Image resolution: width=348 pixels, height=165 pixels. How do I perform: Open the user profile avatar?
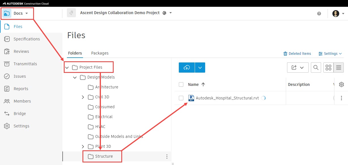coord(336,13)
